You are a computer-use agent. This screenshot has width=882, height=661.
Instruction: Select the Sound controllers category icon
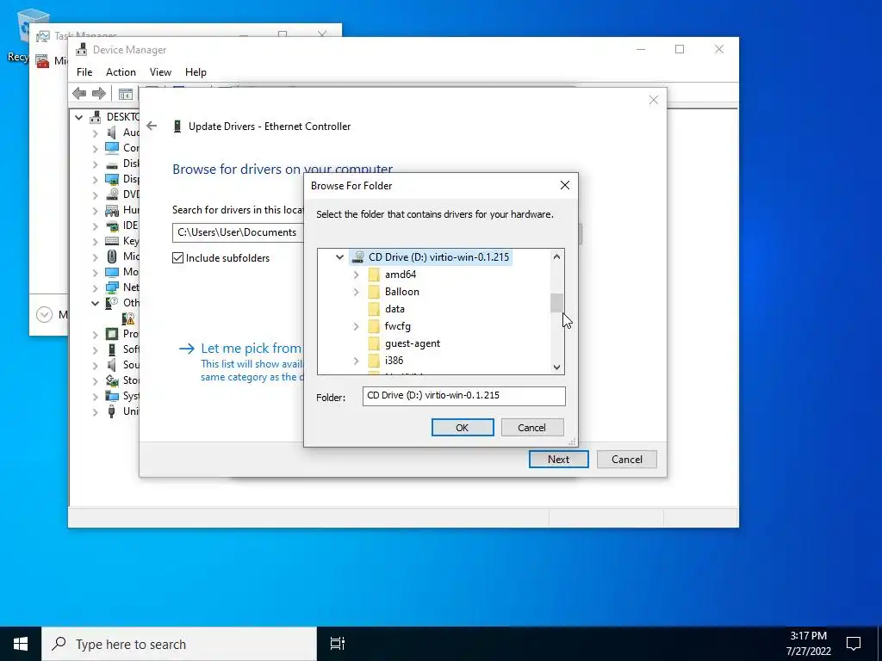(x=112, y=365)
